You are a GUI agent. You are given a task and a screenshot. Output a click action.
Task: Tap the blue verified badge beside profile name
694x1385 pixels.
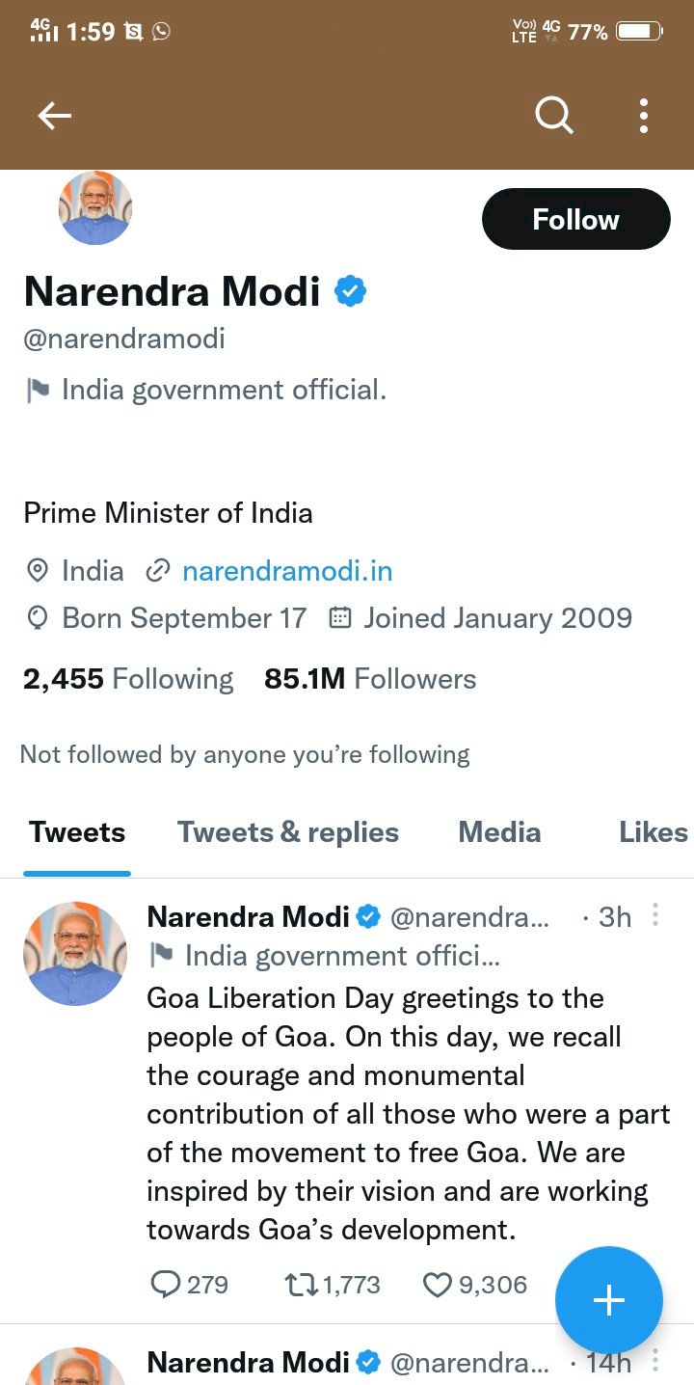[350, 290]
